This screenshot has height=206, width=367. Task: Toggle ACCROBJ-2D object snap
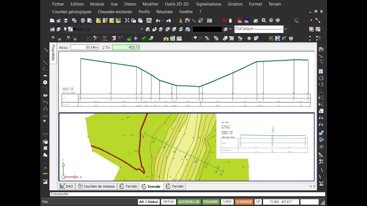189,202
